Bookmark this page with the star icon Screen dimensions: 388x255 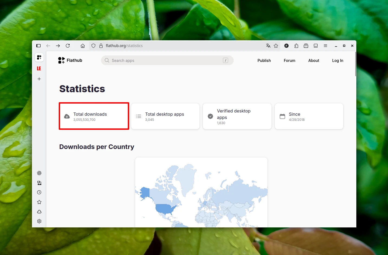point(276,46)
